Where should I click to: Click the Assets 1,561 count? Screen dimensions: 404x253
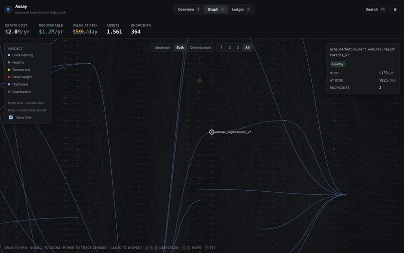[114, 32]
